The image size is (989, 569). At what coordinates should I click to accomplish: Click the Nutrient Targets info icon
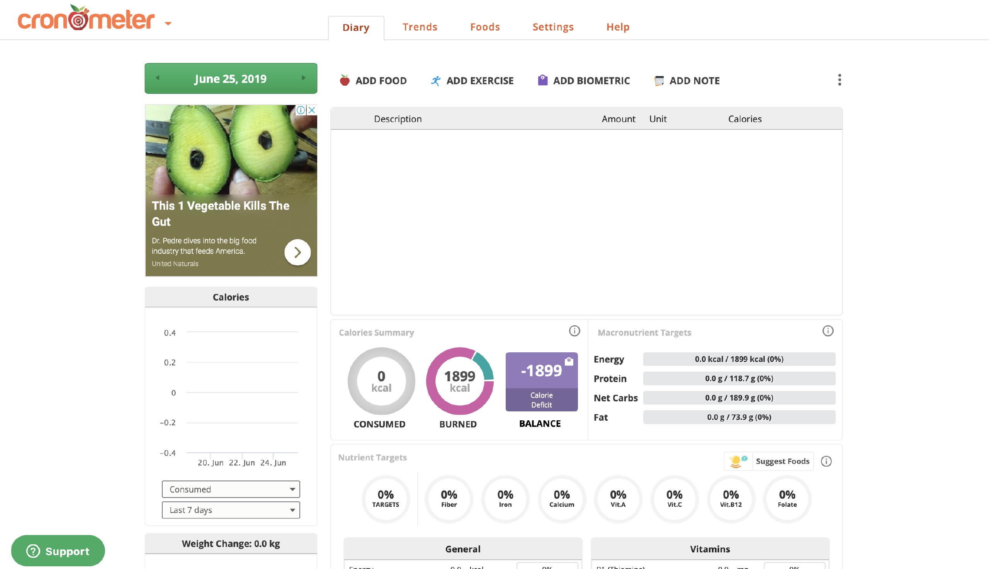point(826,461)
